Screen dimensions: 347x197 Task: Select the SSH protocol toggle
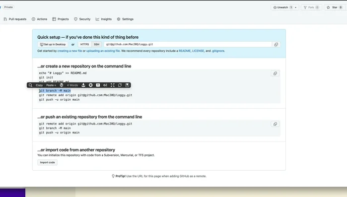97,45
